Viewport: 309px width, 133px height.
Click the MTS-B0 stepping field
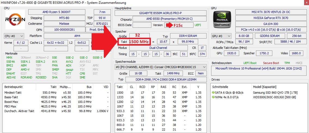tap(64, 18)
